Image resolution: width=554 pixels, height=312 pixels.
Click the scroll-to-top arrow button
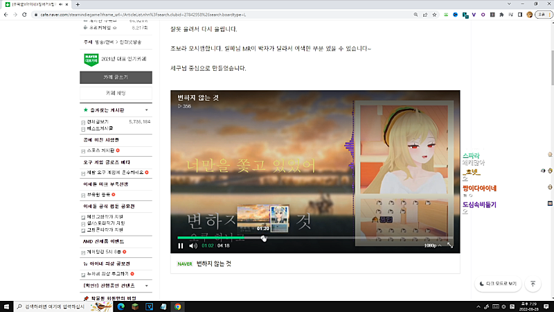click(533, 284)
